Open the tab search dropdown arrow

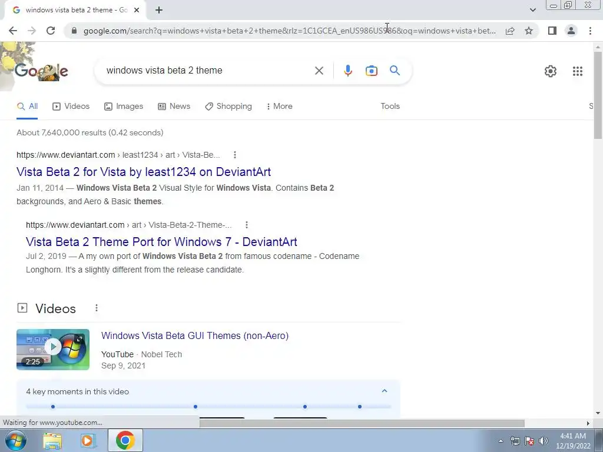point(532,10)
